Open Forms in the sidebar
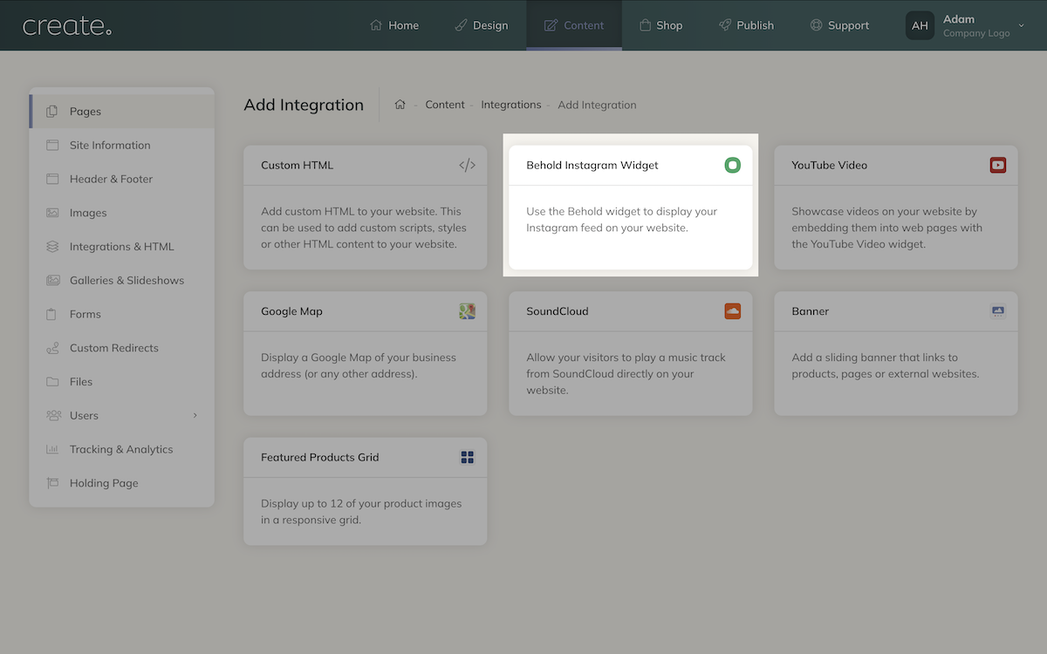The height and width of the screenshot is (654, 1047). pos(122,314)
